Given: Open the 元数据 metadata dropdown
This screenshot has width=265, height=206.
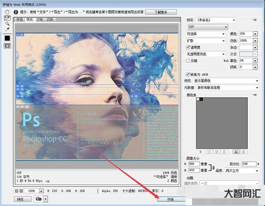Looking at the screenshot, I should 228,88.
